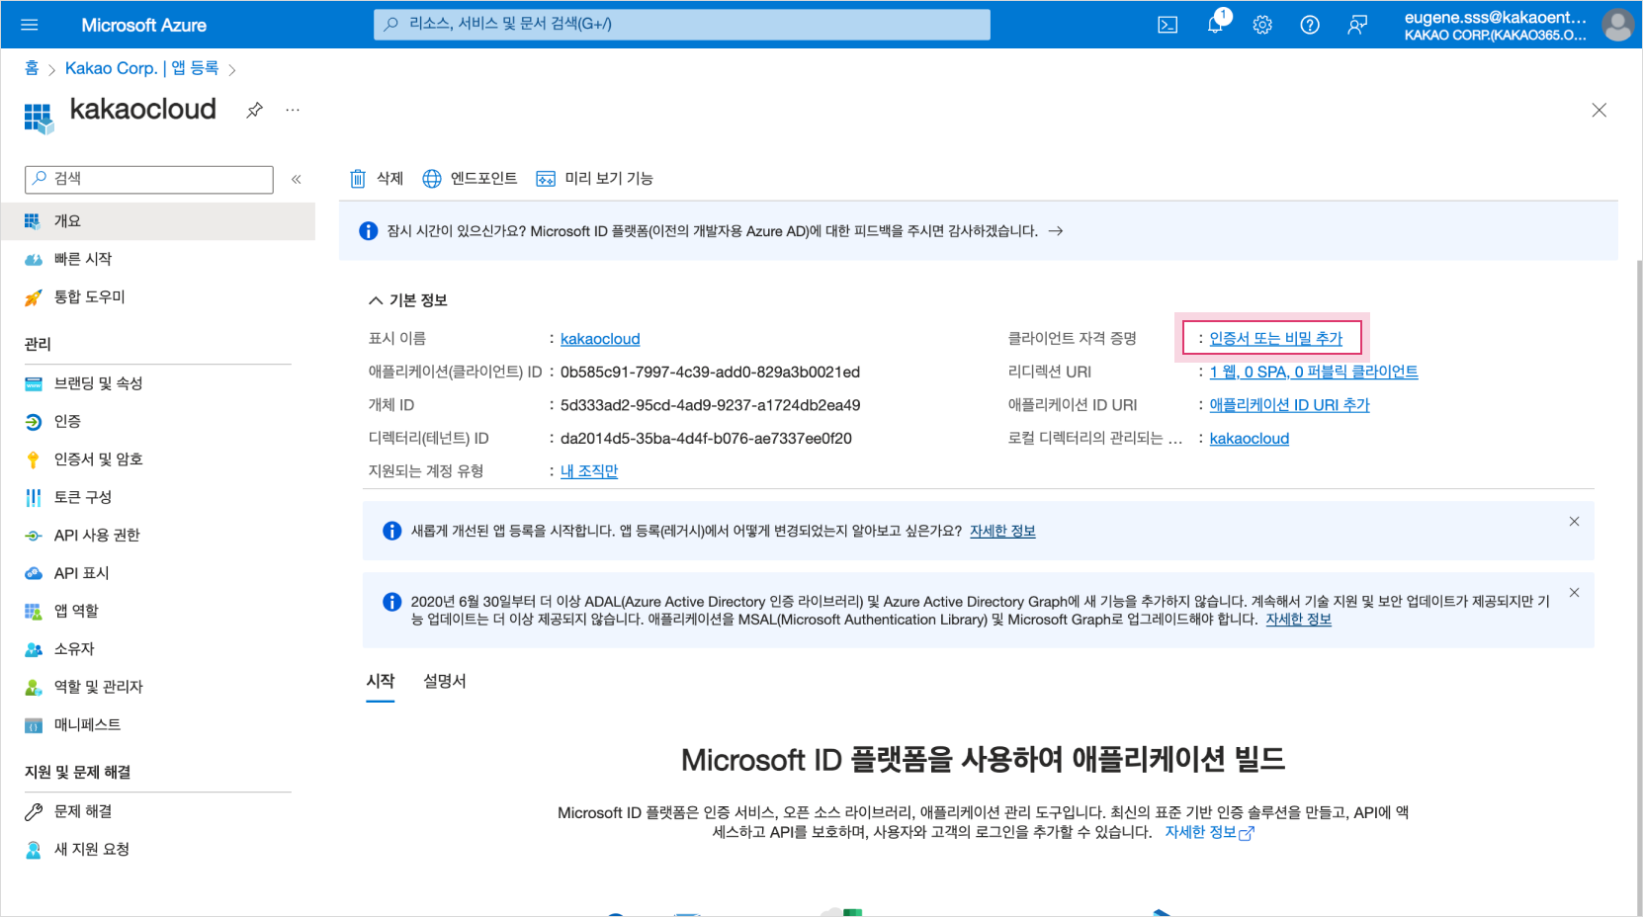Viewport: 1643px width, 917px height.
Task: Click the redirect URI 1 웹 link
Action: point(1314,372)
